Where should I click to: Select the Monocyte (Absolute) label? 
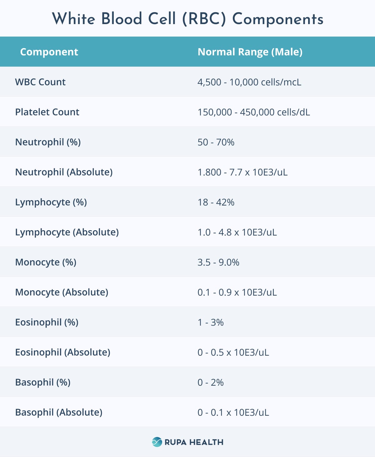tap(62, 292)
